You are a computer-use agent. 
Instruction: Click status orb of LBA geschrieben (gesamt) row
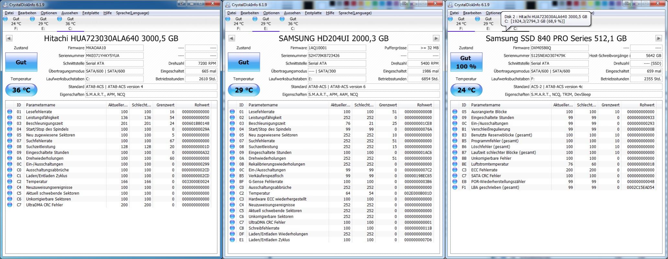pyautogui.click(x=455, y=187)
